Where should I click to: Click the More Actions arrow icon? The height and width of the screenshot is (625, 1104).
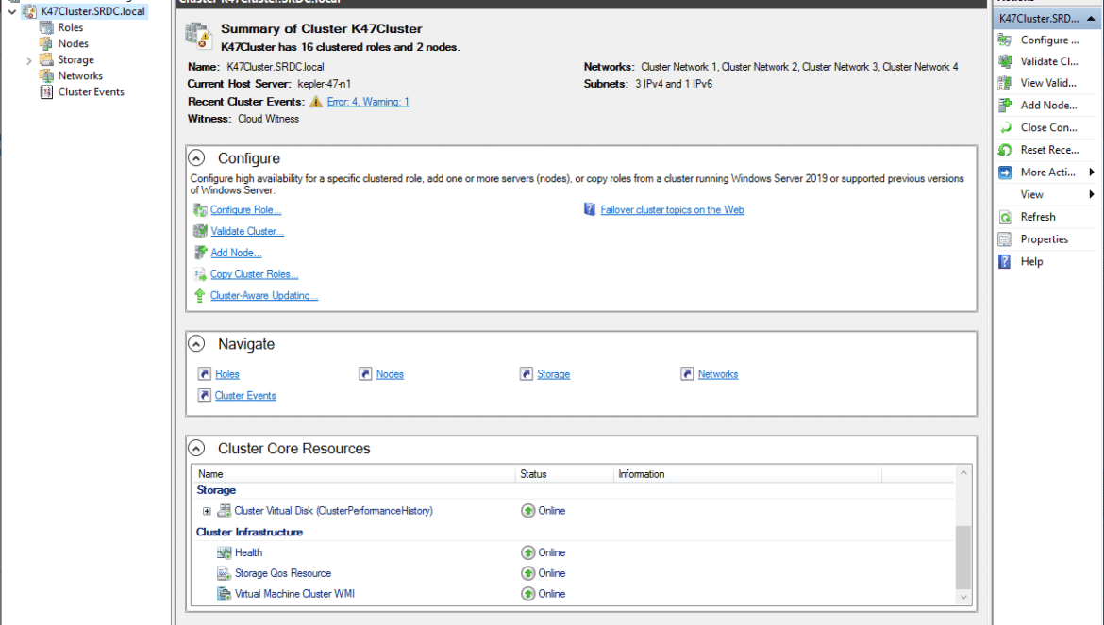(1006, 173)
